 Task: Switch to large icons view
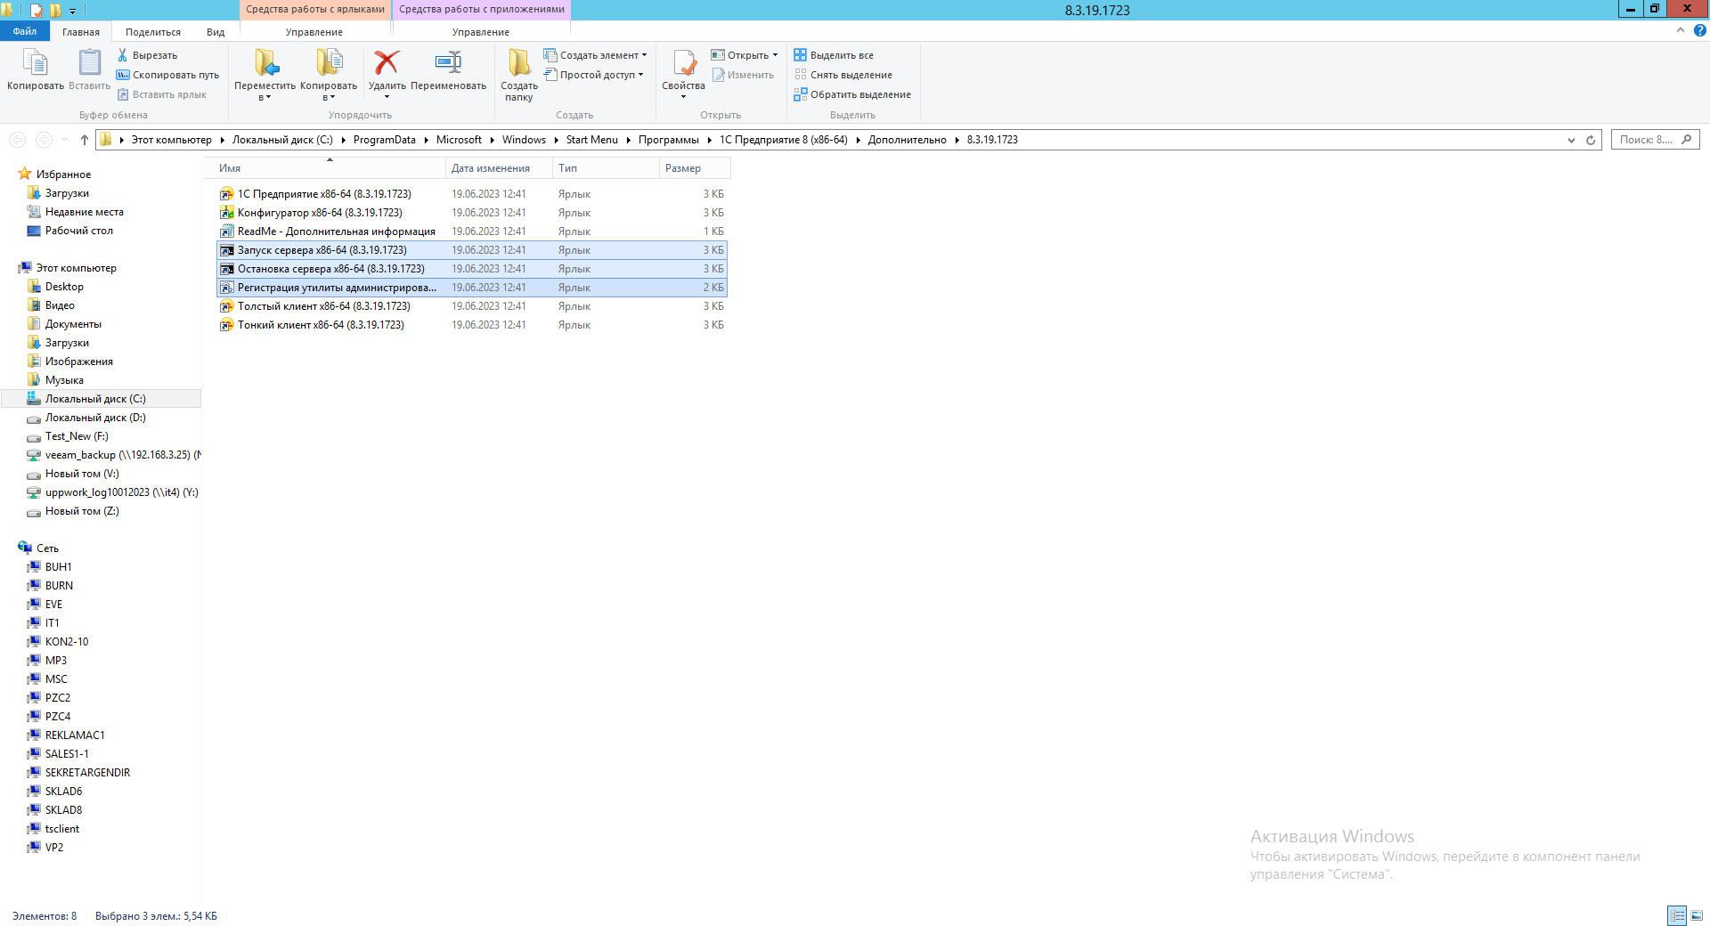(x=1697, y=915)
